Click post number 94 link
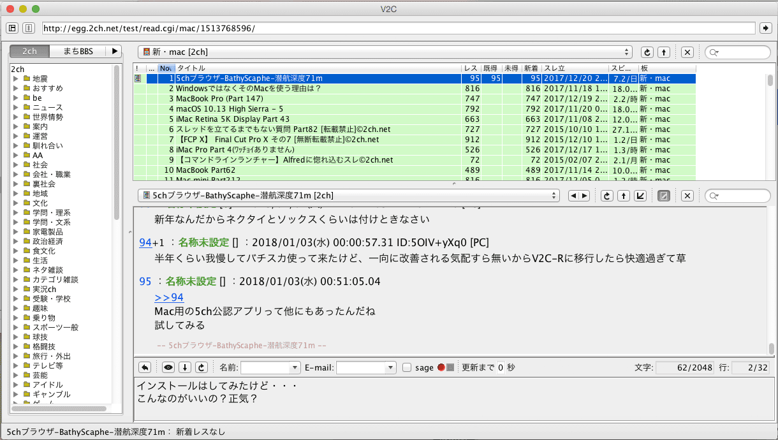This screenshot has height=440, width=778. tap(145, 243)
